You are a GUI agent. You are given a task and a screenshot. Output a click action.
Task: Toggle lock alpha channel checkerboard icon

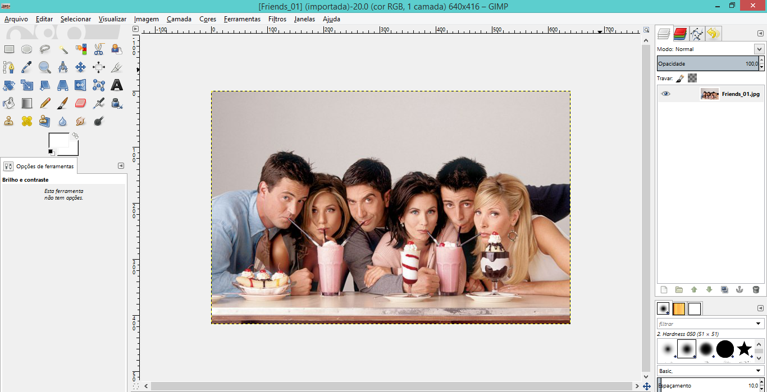coord(692,79)
